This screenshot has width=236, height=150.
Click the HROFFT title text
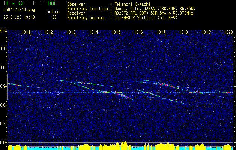(x=23, y=3)
